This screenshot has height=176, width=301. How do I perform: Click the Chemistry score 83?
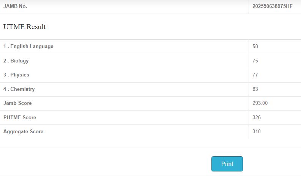click(x=255, y=89)
